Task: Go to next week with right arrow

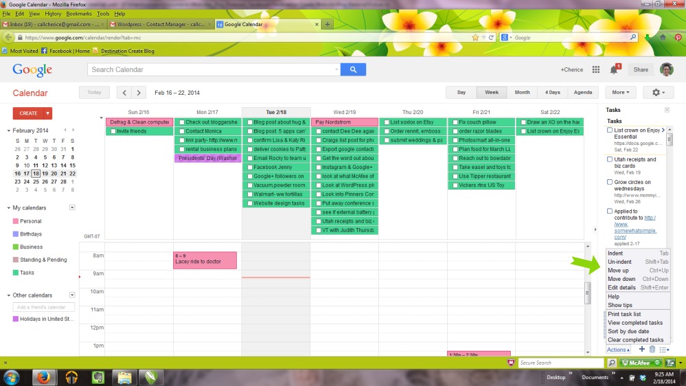Action: 139,93
